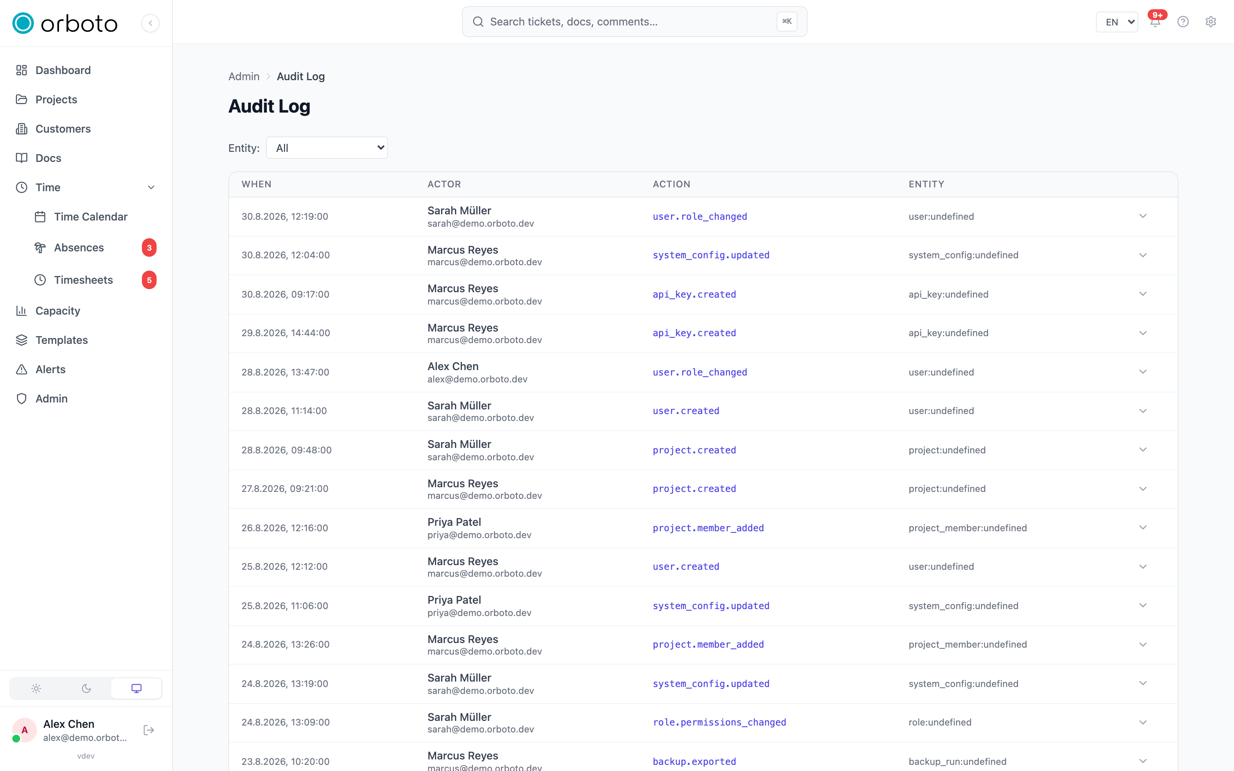This screenshot has width=1234, height=771.
Task: Click the ACTION column header
Action: click(671, 185)
